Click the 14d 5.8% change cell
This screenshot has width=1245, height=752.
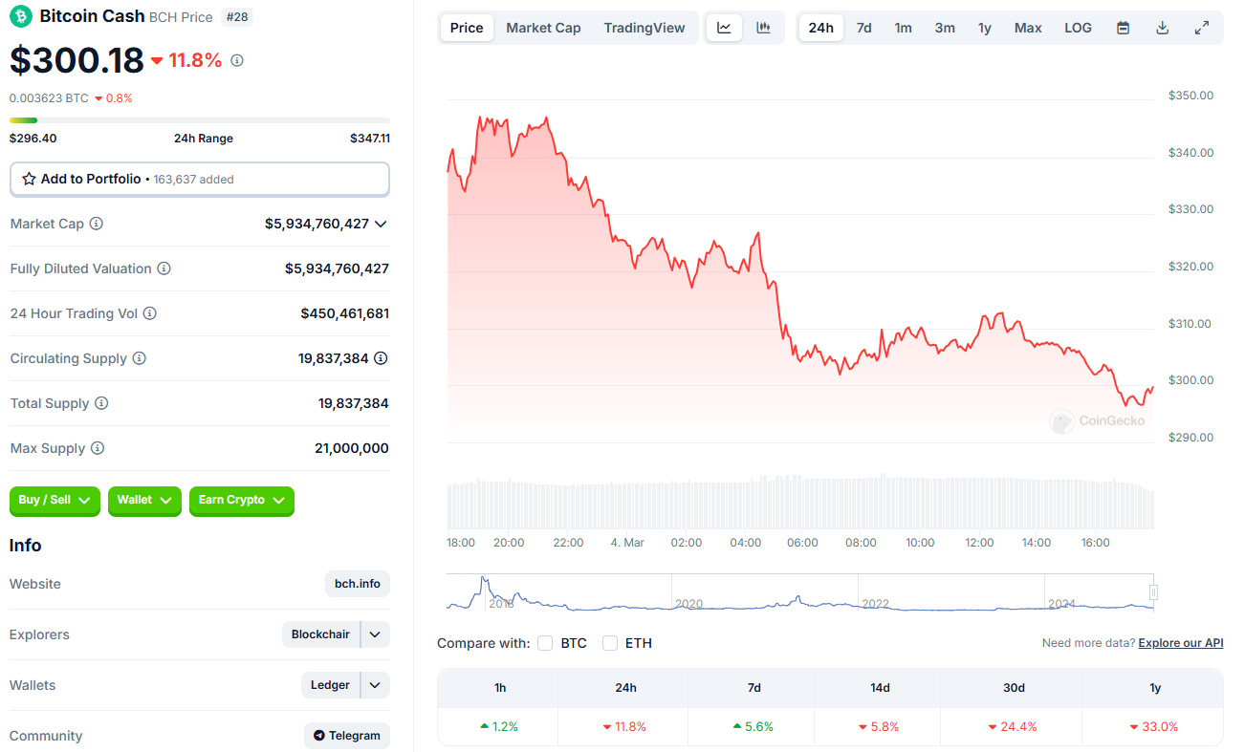[x=880, y=726]
